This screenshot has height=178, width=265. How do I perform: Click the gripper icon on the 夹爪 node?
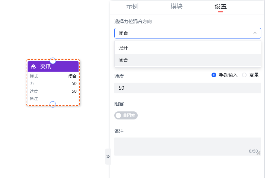(33, 67)
